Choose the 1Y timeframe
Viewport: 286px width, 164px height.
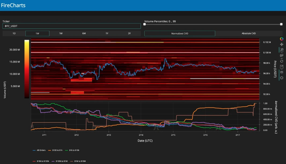coord(107,33)
